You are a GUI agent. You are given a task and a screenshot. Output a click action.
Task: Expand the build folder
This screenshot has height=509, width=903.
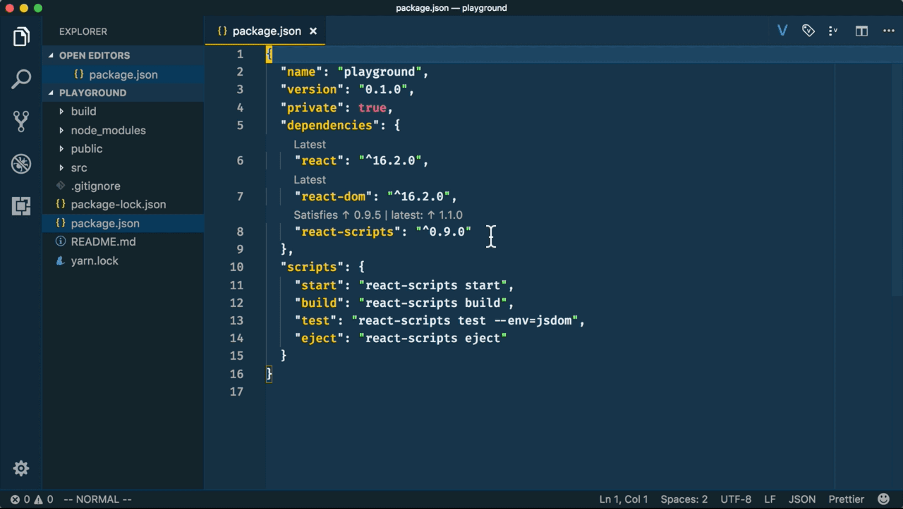point(123,112)
